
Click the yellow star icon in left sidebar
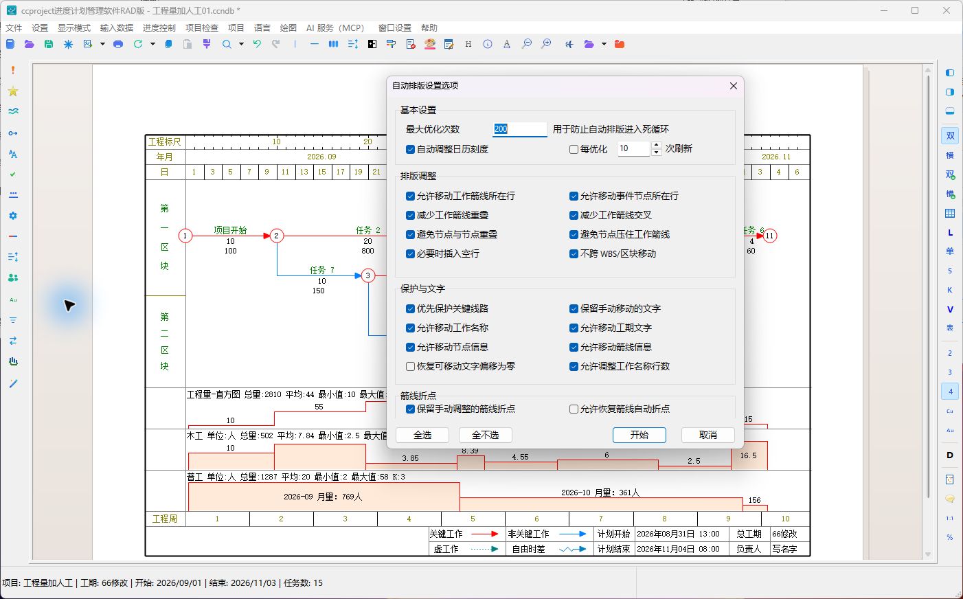[13, 91]
